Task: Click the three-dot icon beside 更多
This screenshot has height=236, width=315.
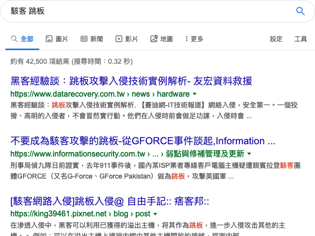Action: 187,39
